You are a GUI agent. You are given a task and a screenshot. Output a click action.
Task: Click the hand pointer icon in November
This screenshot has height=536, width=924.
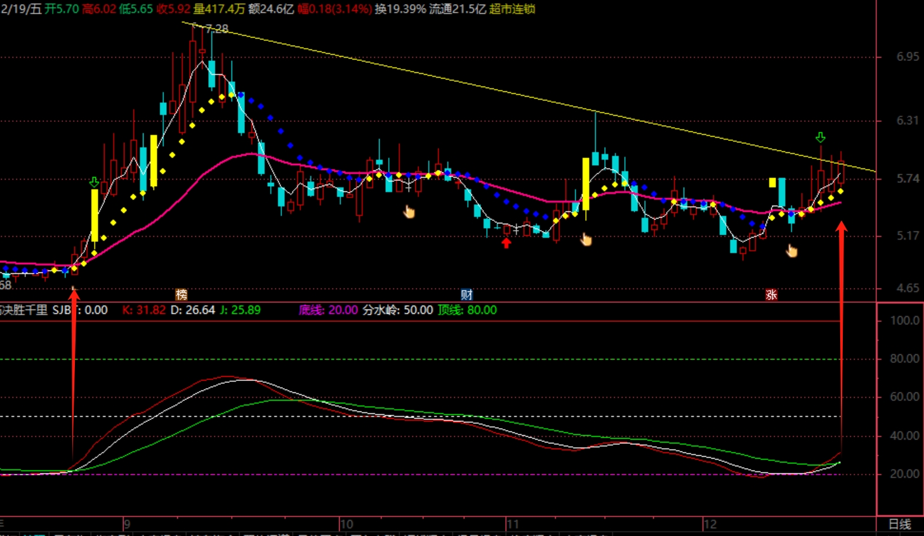point(586,239)
